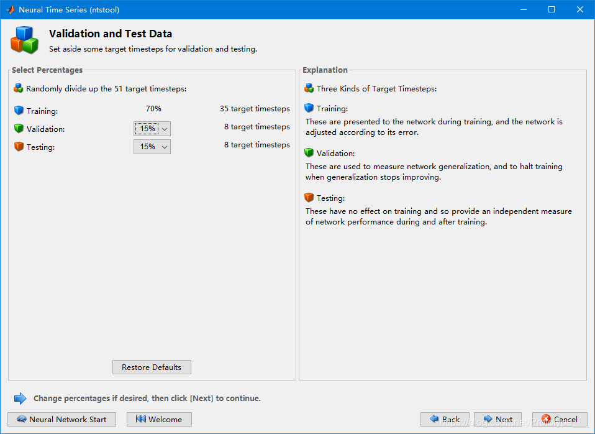Screen dimensions: 595x434
Task: Click the 'Select Percentages' panel title
Action: coord(47,70)
